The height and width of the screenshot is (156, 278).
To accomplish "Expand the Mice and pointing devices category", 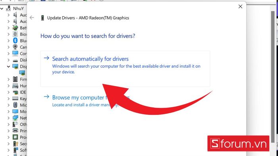I will tap(8, 105).
